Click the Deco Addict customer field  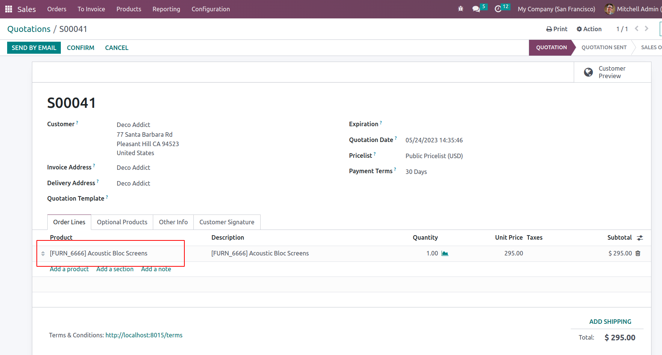click(x=133, y=125)
